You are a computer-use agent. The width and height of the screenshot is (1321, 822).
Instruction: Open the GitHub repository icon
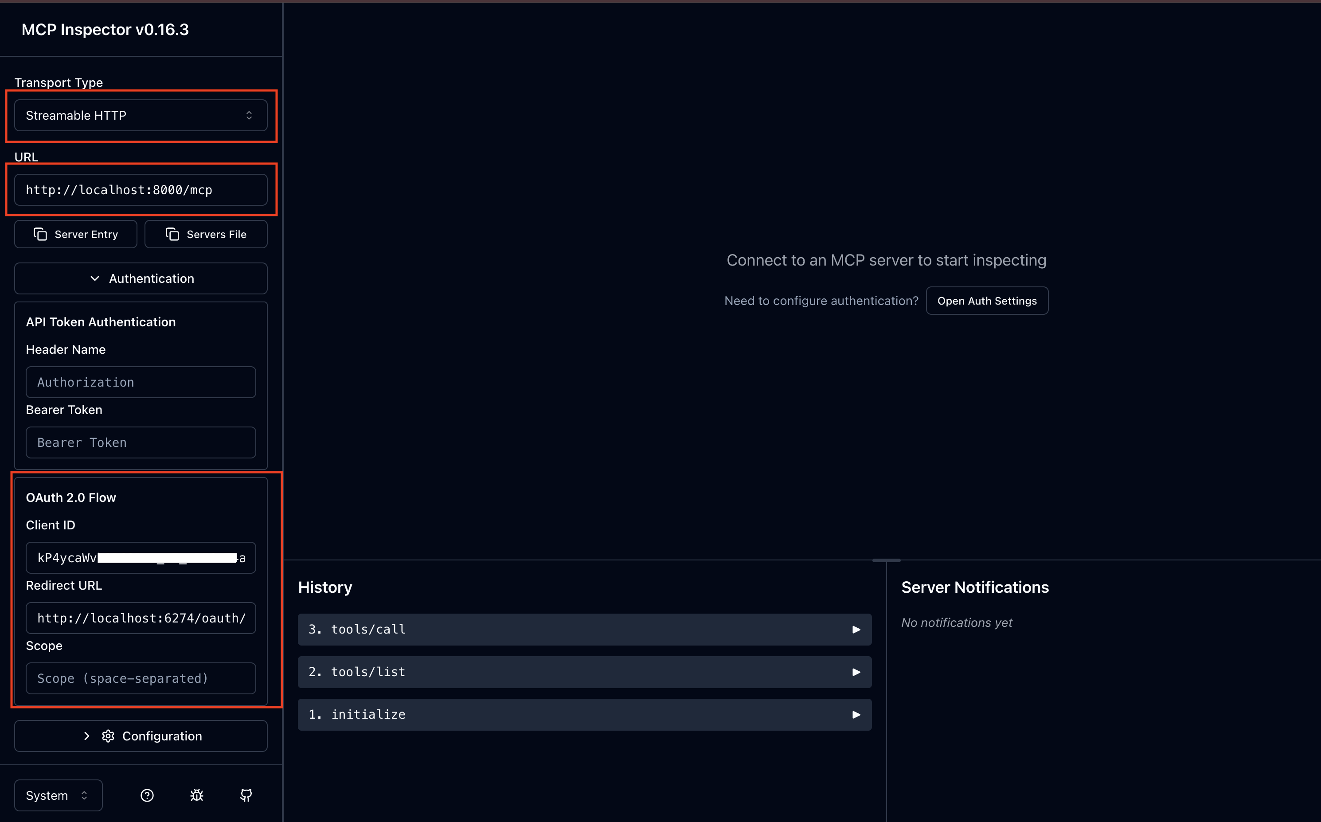pyautogui.click(x=246, y=795)
